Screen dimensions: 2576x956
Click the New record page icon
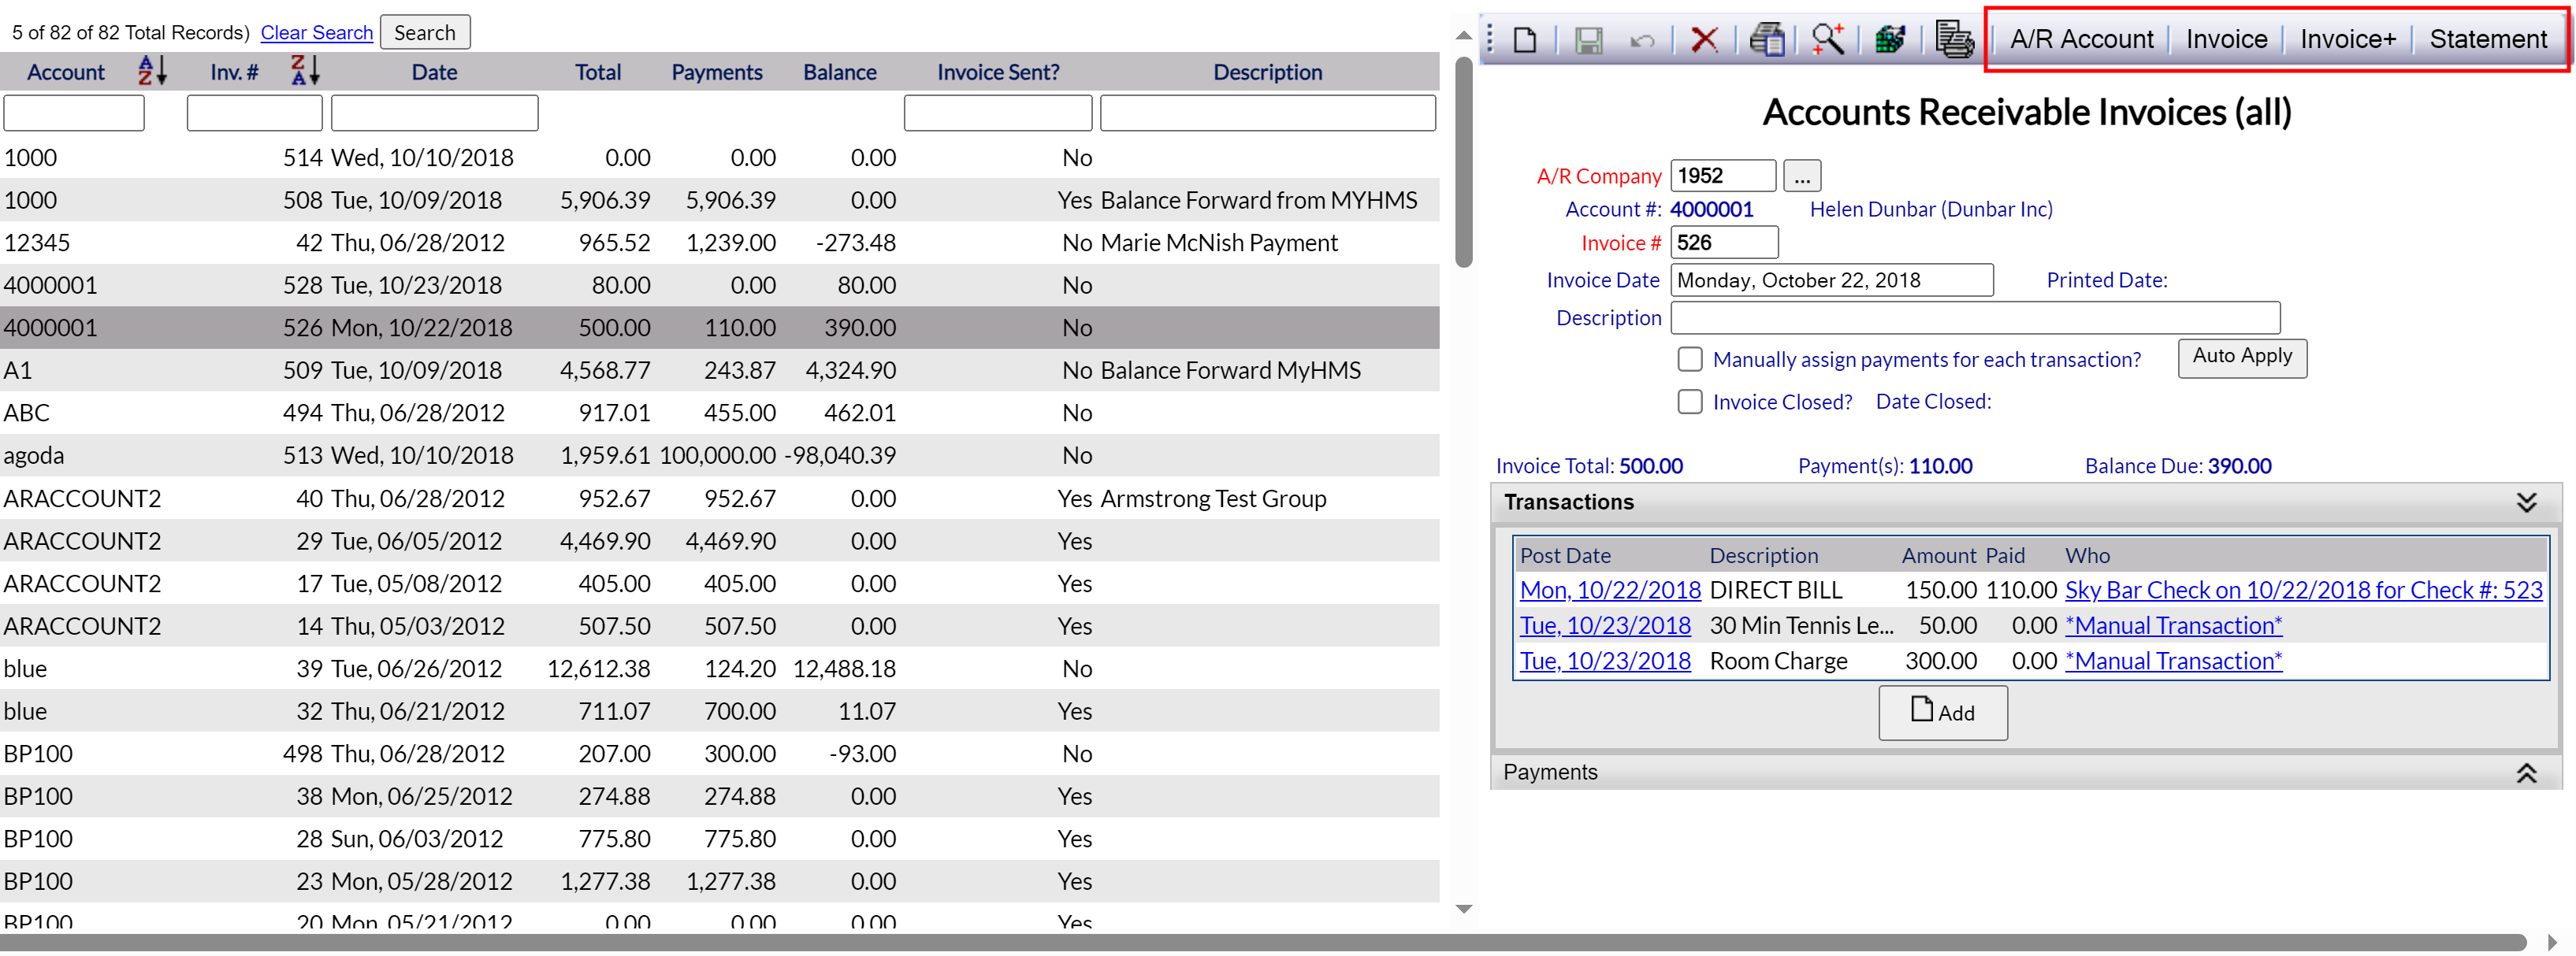coord(1524,40)
